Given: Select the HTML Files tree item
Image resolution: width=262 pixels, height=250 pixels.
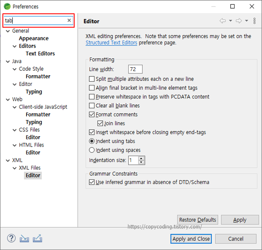Looking at the screenshot, I should click(31, 145).
